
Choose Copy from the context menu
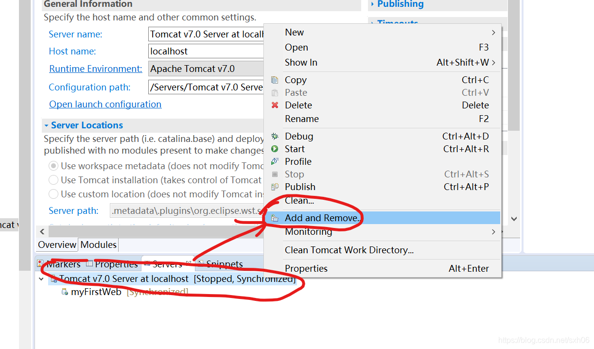pyautogui.click(x=384, y=80)
